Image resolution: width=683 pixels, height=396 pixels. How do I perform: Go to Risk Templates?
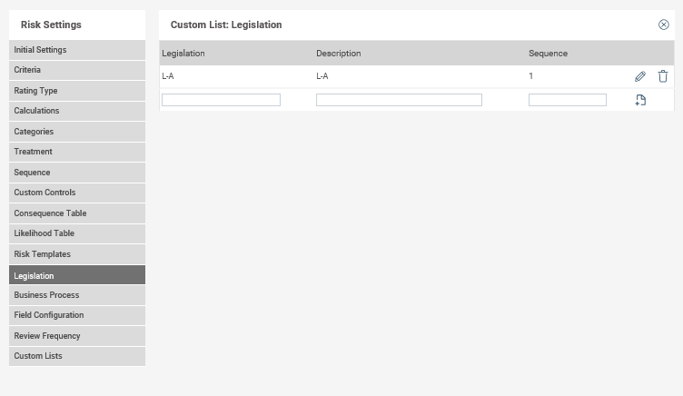coord(77,254)
